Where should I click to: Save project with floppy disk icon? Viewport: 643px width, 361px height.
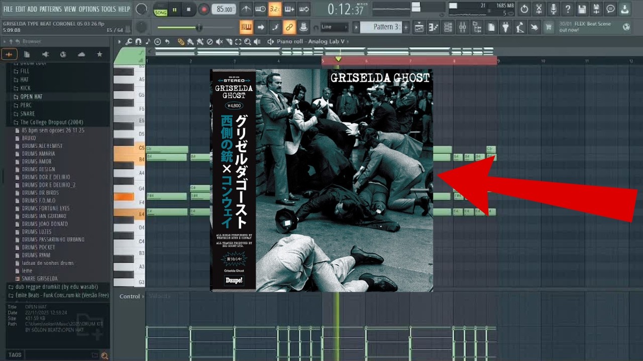(582, 9)
